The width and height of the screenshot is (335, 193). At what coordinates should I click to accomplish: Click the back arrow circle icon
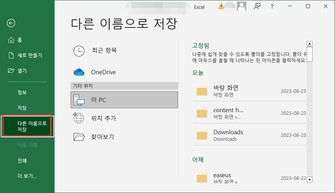(x=11, y=23)
